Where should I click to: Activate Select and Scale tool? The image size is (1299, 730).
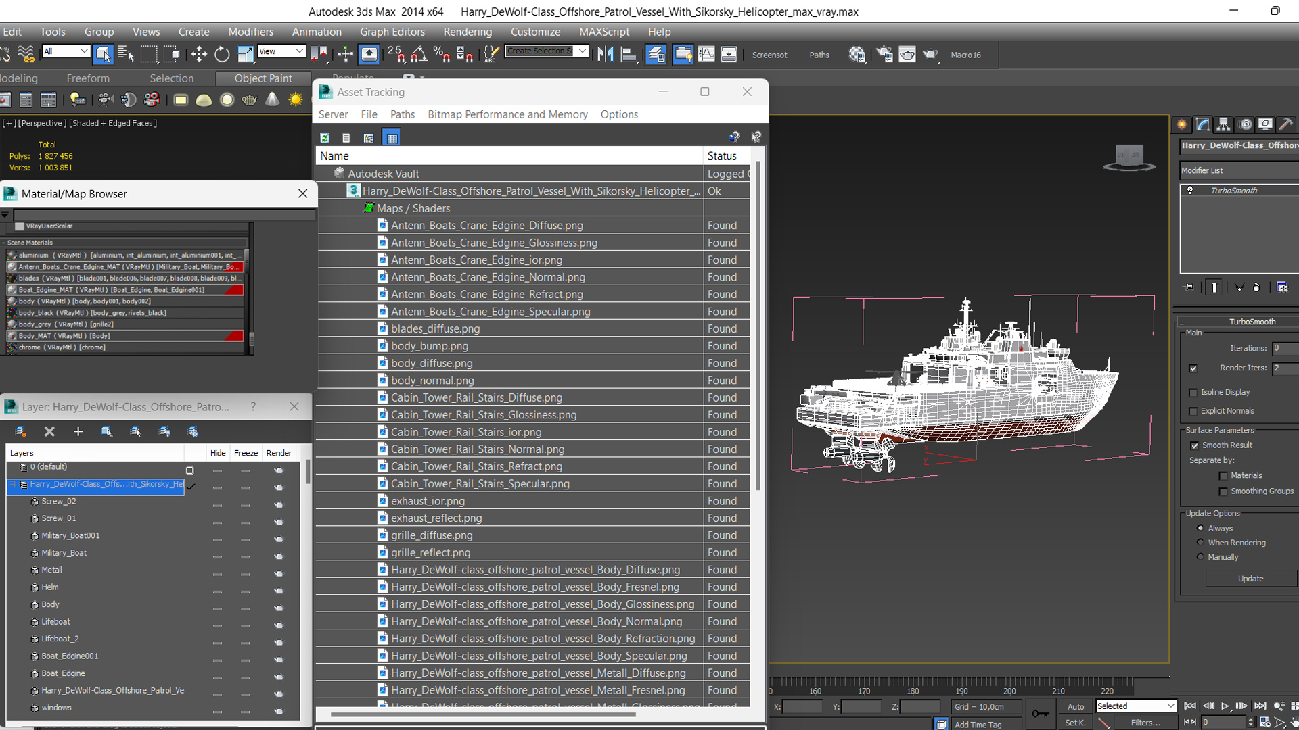point(245,54)
